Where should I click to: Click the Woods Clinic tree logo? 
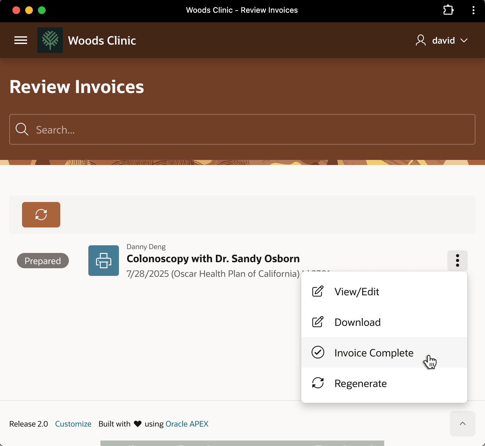(50, 40)
